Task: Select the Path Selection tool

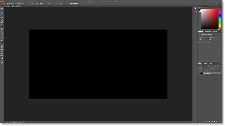Action: (x=2, y=44)
